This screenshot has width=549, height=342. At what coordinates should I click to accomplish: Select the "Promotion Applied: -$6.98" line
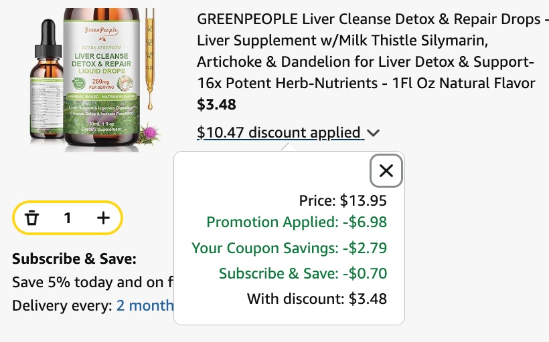click(x=297, y=222)
